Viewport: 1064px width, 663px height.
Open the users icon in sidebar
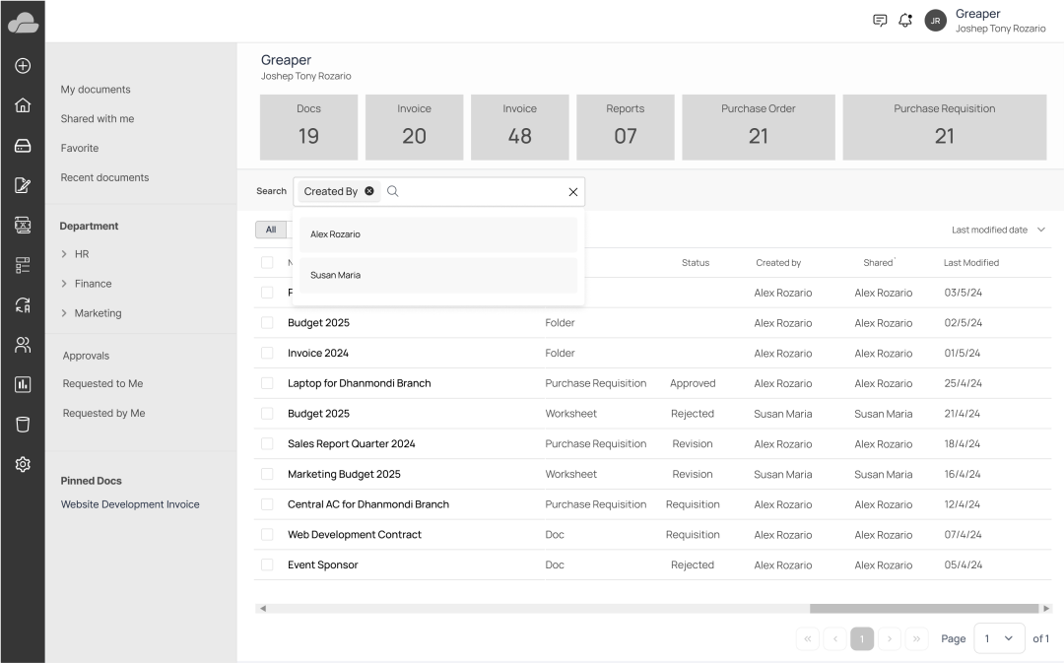point(23,345)
